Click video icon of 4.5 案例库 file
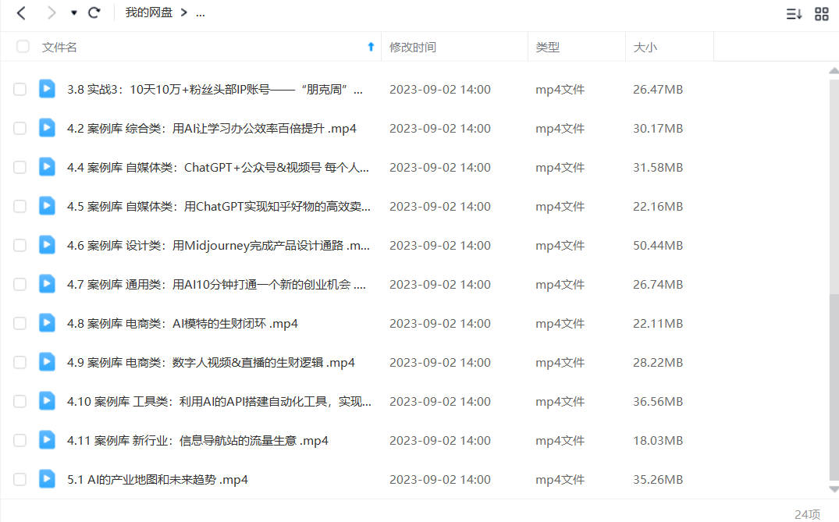Image resolution: width=839 pixels, height=522 pixels. pos(47,206)
